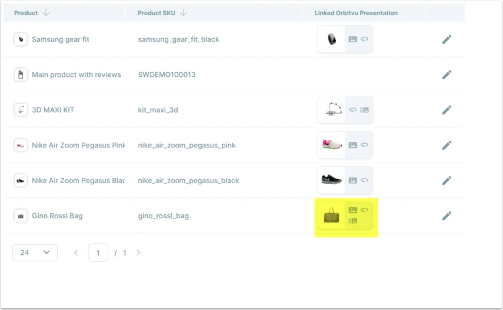Open edit pencil for 3D MAXI KIT

point(447,110)
